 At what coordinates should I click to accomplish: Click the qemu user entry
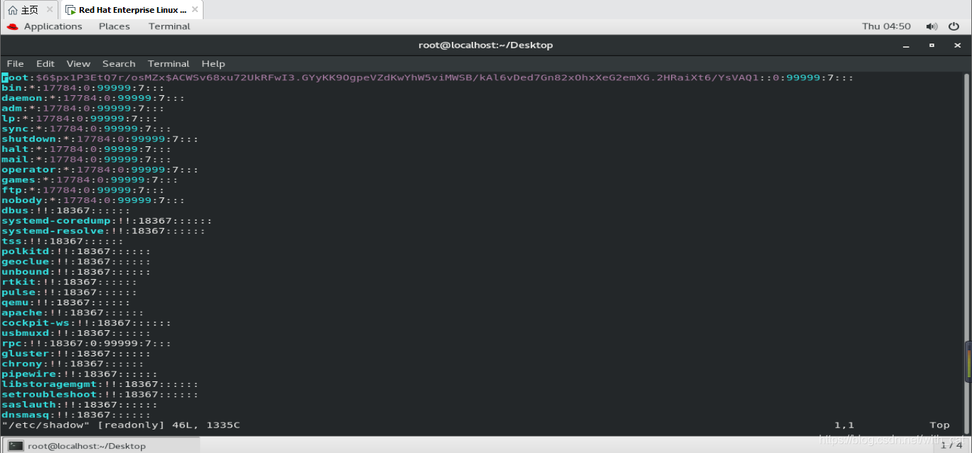pos(65,302)
